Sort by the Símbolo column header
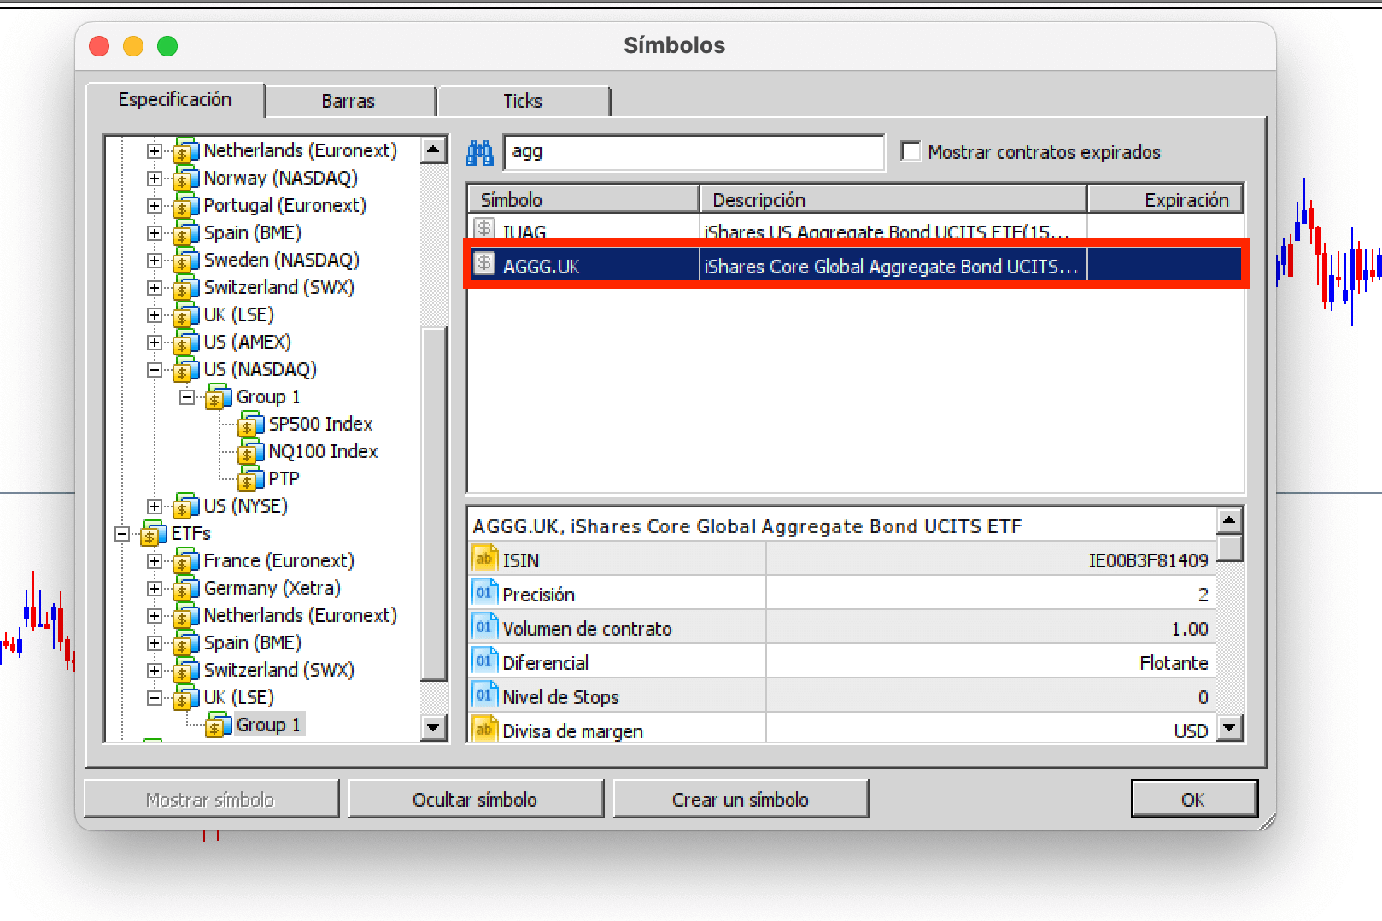This screenshot has height=921, width=1382. click(x=583, y=199)
